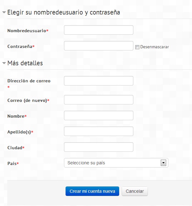Viewport: 192px width, 206px height.
Task: Focus the Apellido(s) input field
Action: pos(99,131)
